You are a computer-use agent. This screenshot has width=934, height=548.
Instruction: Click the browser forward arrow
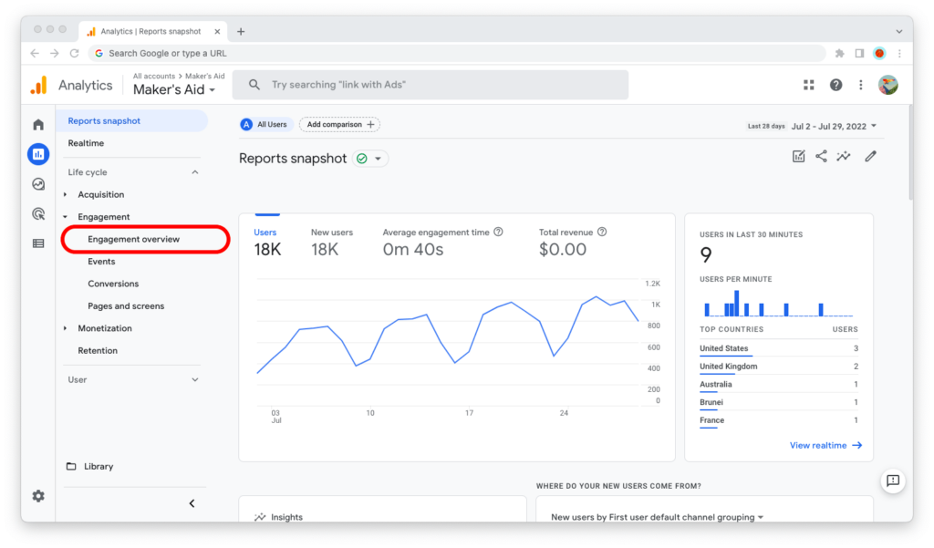[x=55, y=54]
